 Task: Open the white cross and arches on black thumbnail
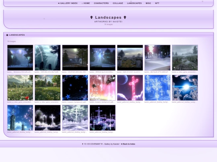[x=47, y=118]
